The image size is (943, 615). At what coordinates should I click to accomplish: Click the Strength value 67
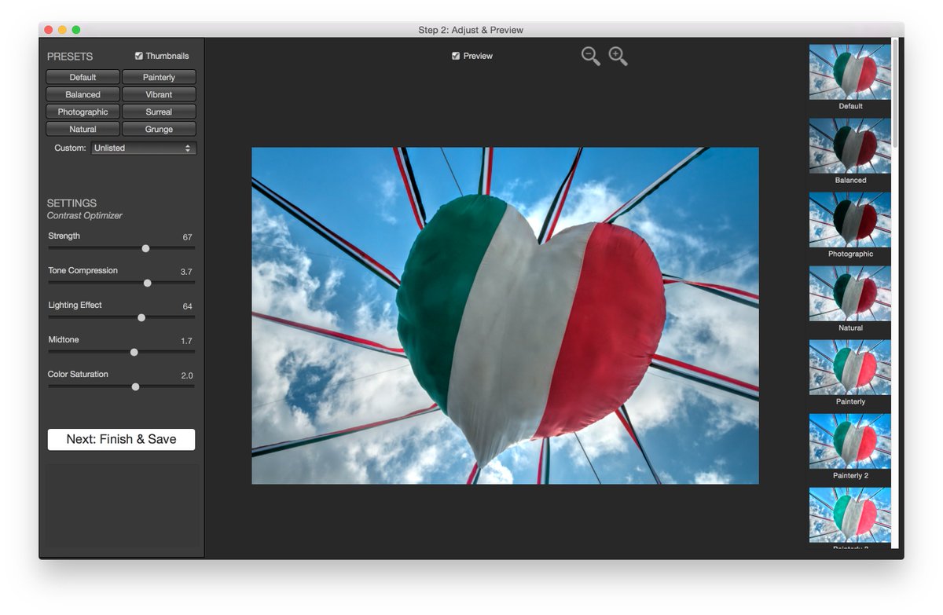(x=187, y=237)
